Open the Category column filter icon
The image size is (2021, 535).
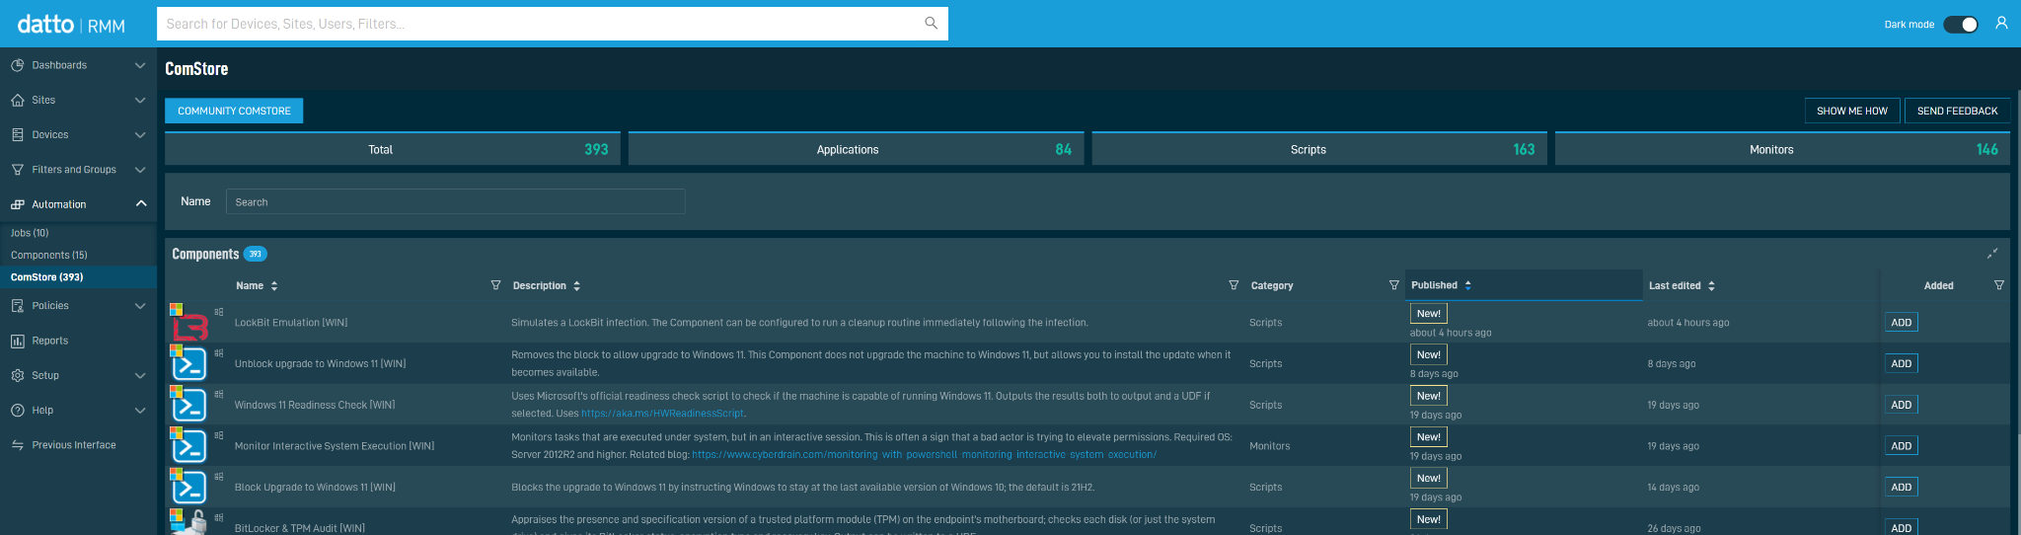coord(1393,285)
